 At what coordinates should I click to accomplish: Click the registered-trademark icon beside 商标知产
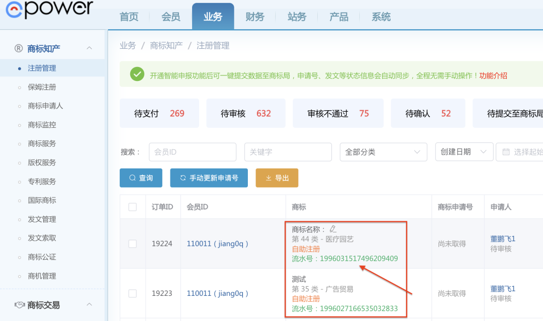click(19, 48)
